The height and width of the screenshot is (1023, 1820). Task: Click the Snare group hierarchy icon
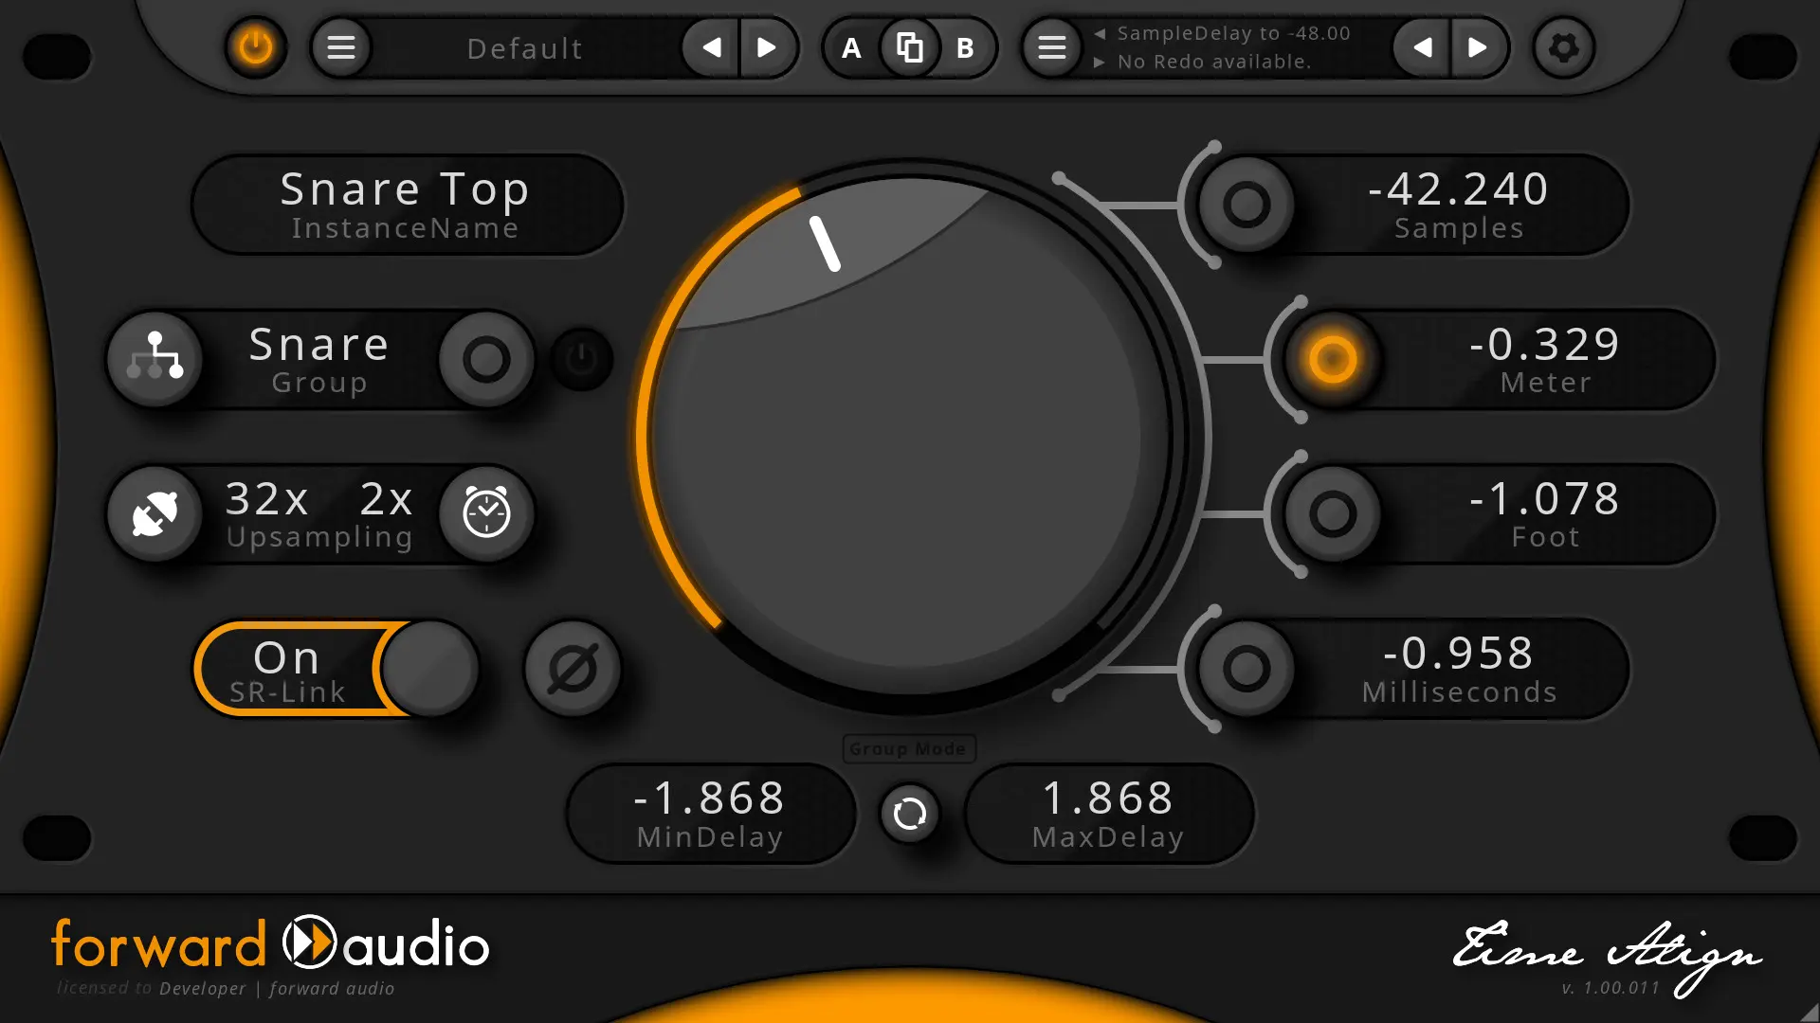[x=155, y=359]
